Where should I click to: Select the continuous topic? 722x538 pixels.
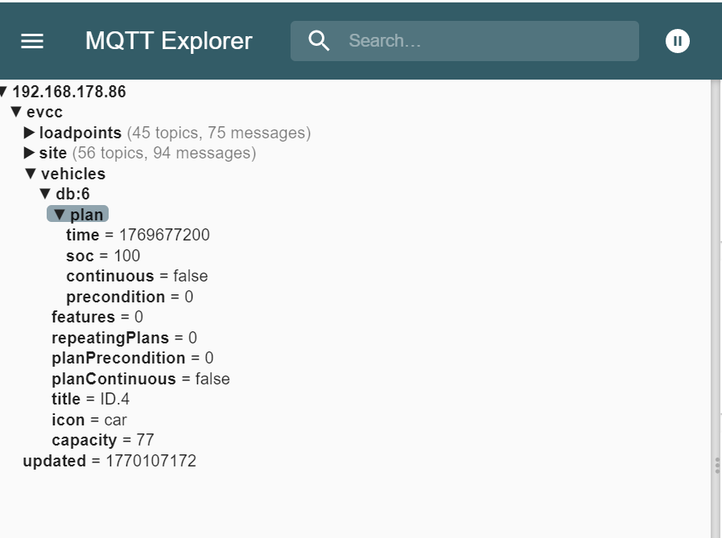[x=108, y=276]
